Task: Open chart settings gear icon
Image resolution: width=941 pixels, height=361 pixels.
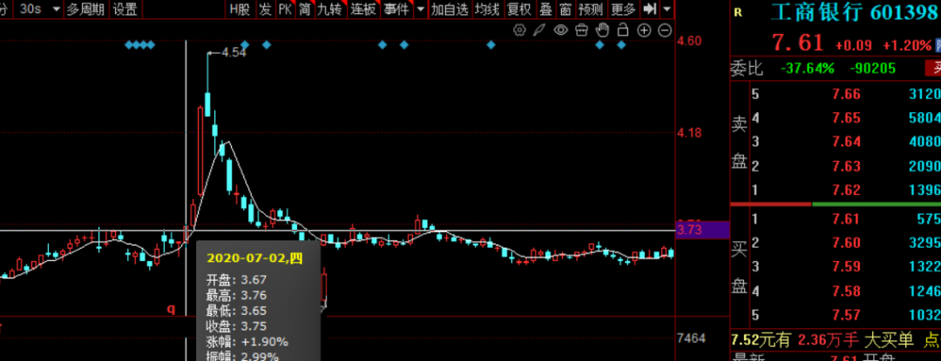Action: tap(519, 30)
